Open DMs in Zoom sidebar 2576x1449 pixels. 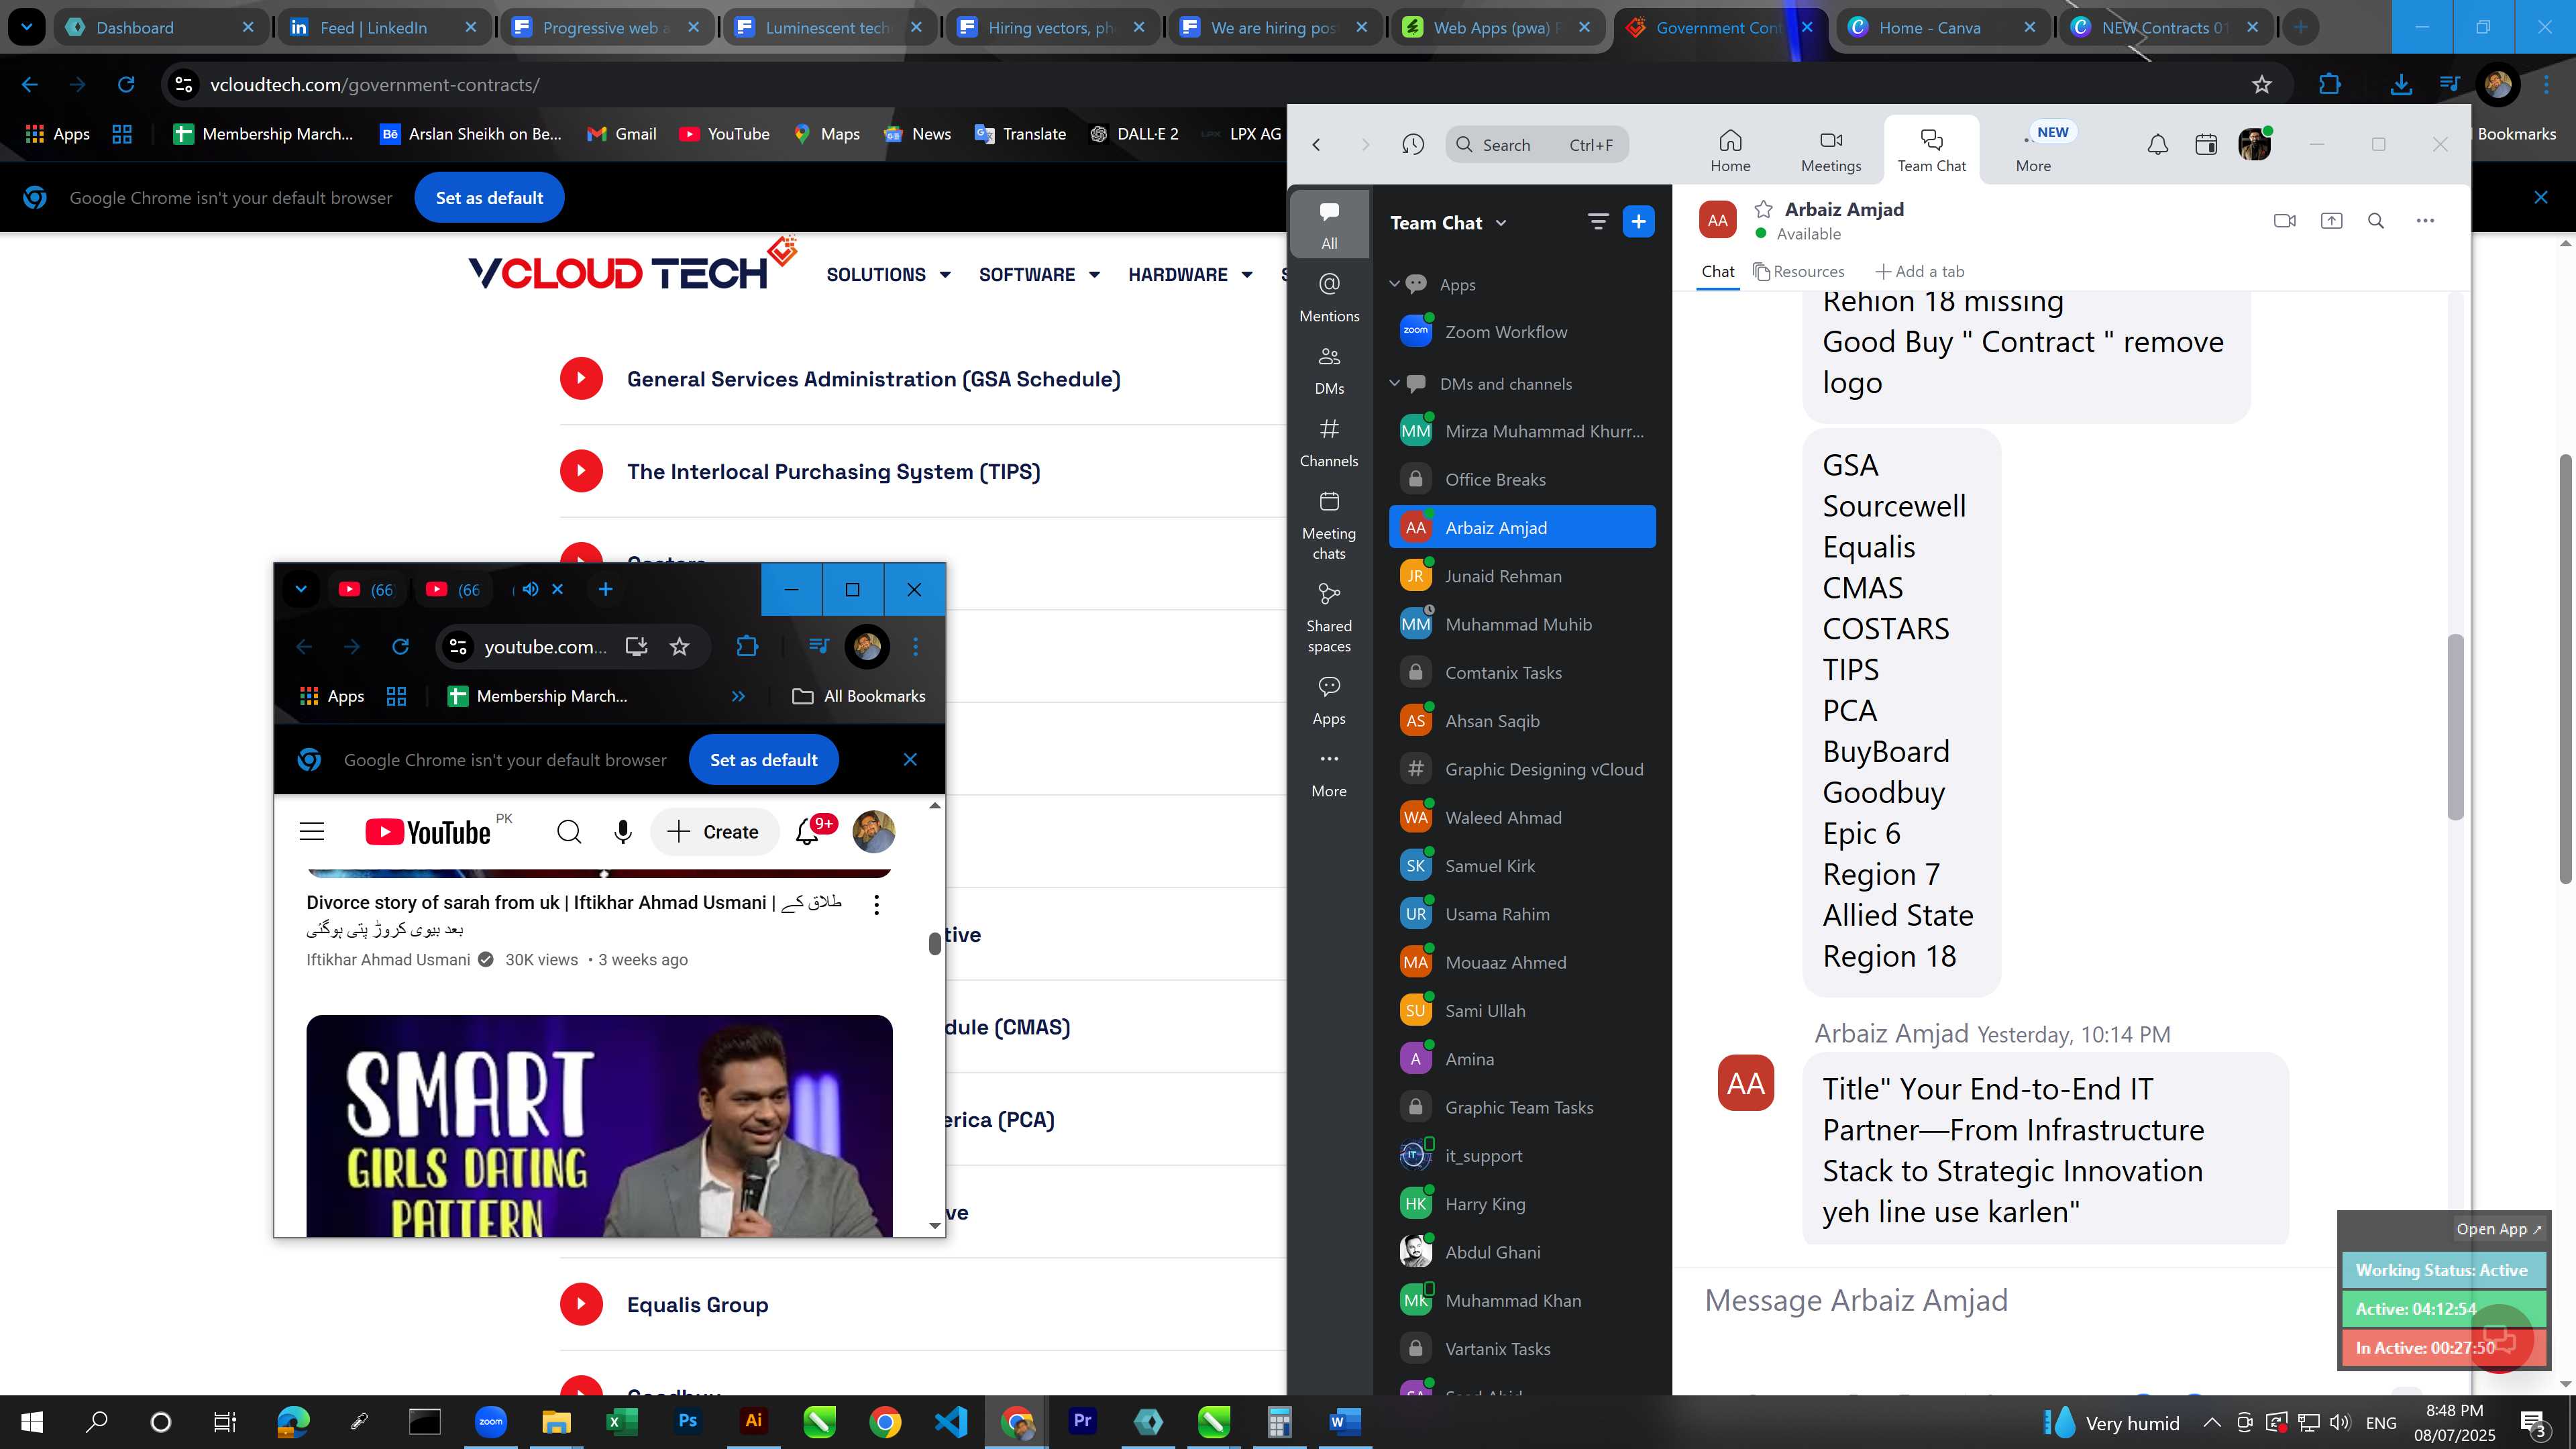[x=1329, y=370]
